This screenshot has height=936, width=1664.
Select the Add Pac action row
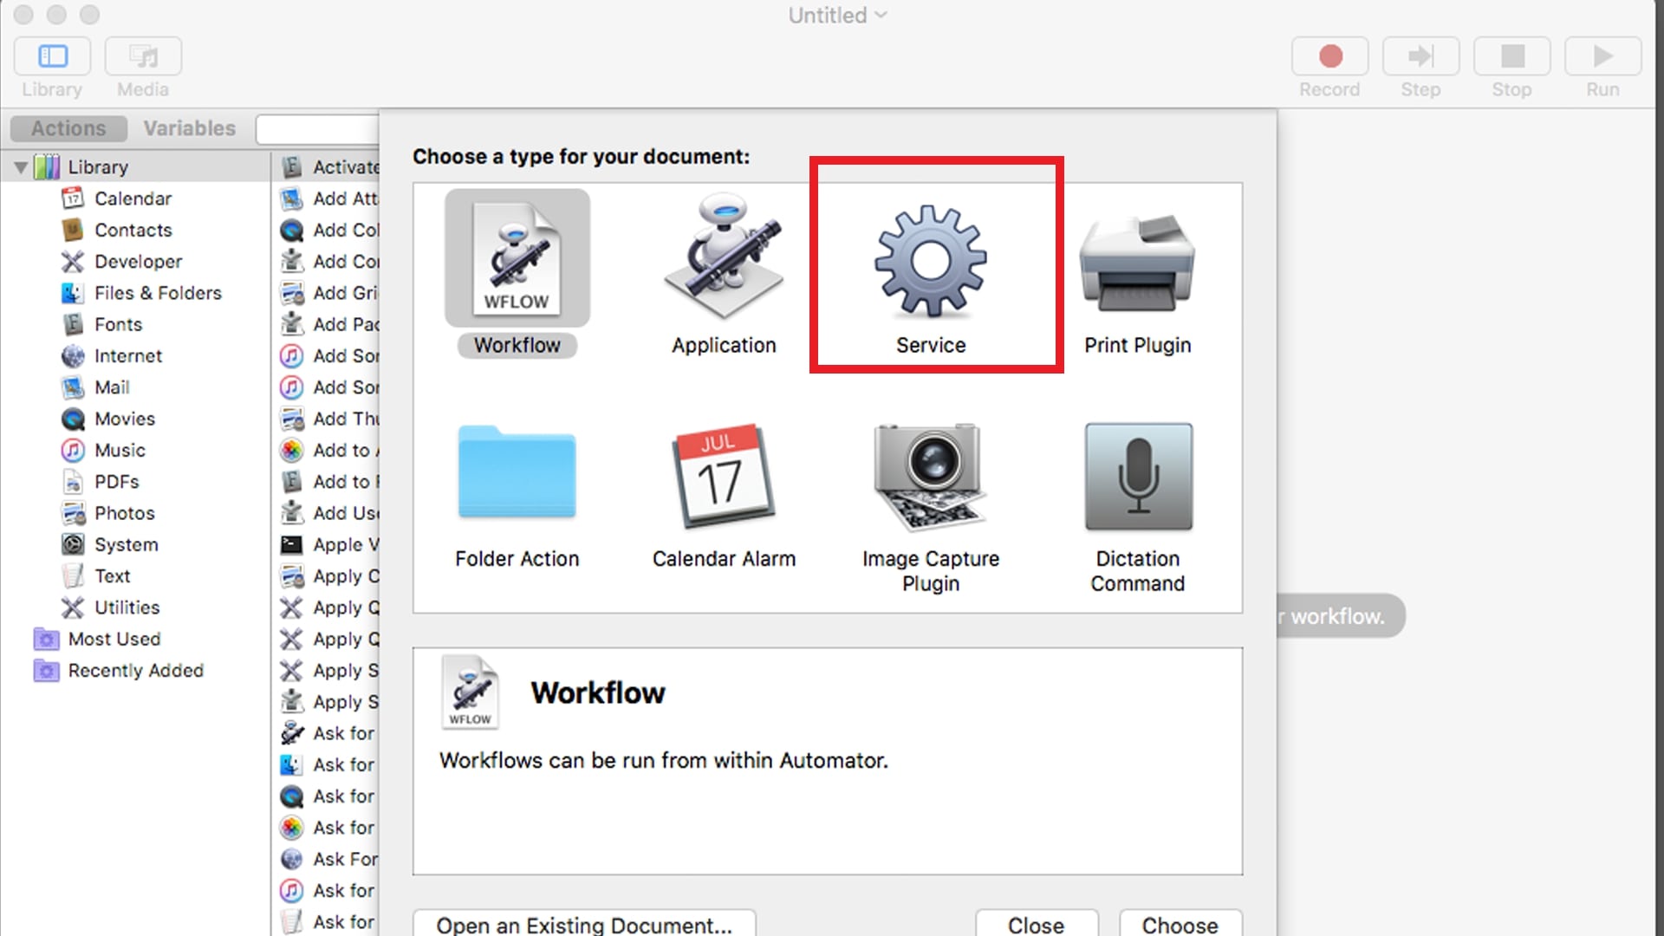coord(329,324)
